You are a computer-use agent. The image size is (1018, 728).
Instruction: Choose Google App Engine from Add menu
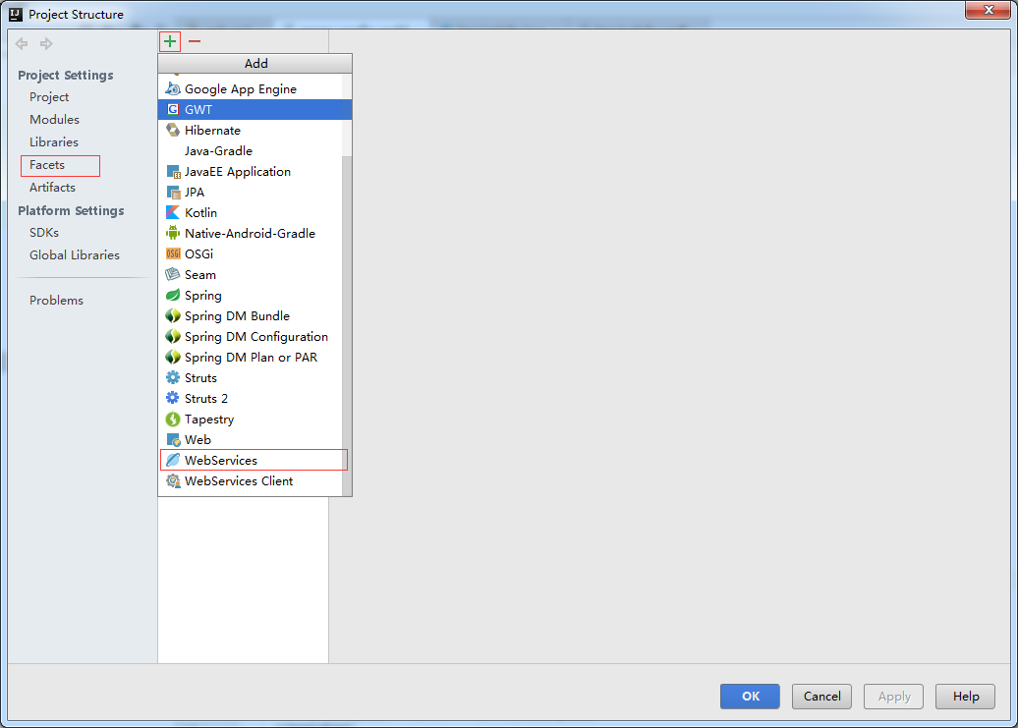coord(250,88)
